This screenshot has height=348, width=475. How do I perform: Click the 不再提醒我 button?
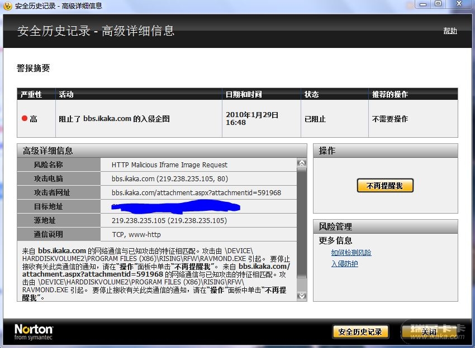click(385, 185)
